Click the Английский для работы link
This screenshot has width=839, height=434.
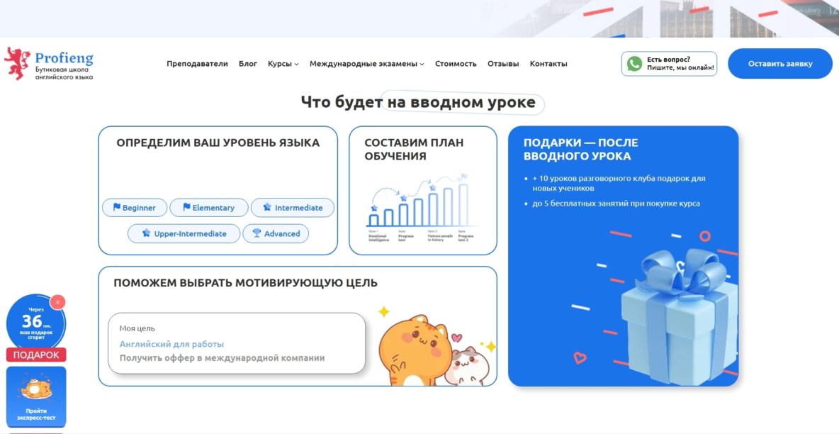point(171,344)
